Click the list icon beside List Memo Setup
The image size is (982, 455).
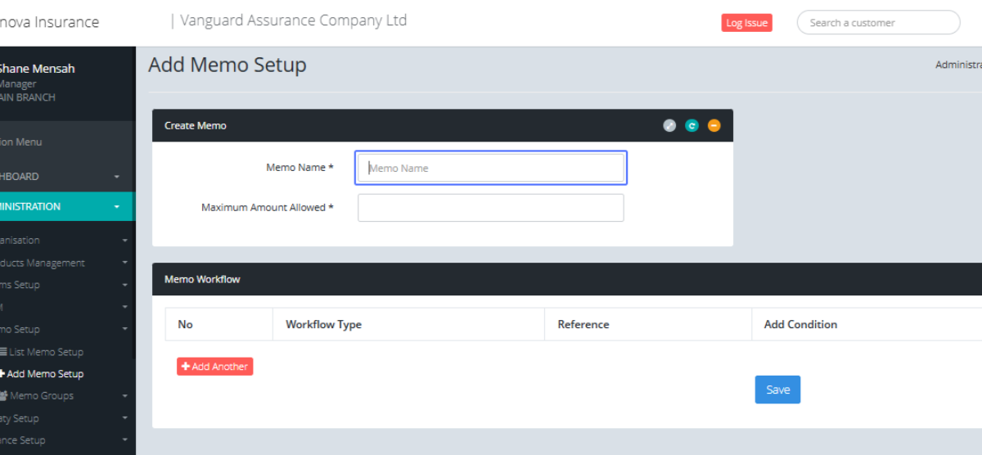point(3,352)
